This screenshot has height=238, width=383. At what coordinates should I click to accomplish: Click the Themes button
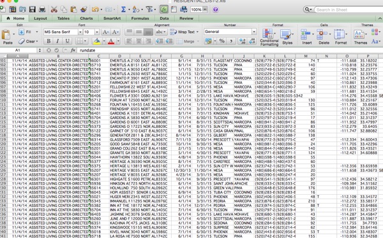[x=360, y=37]
